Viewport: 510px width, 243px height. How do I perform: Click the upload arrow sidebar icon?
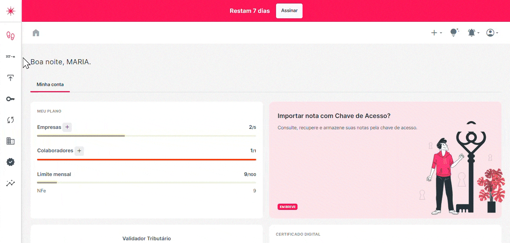11,78
